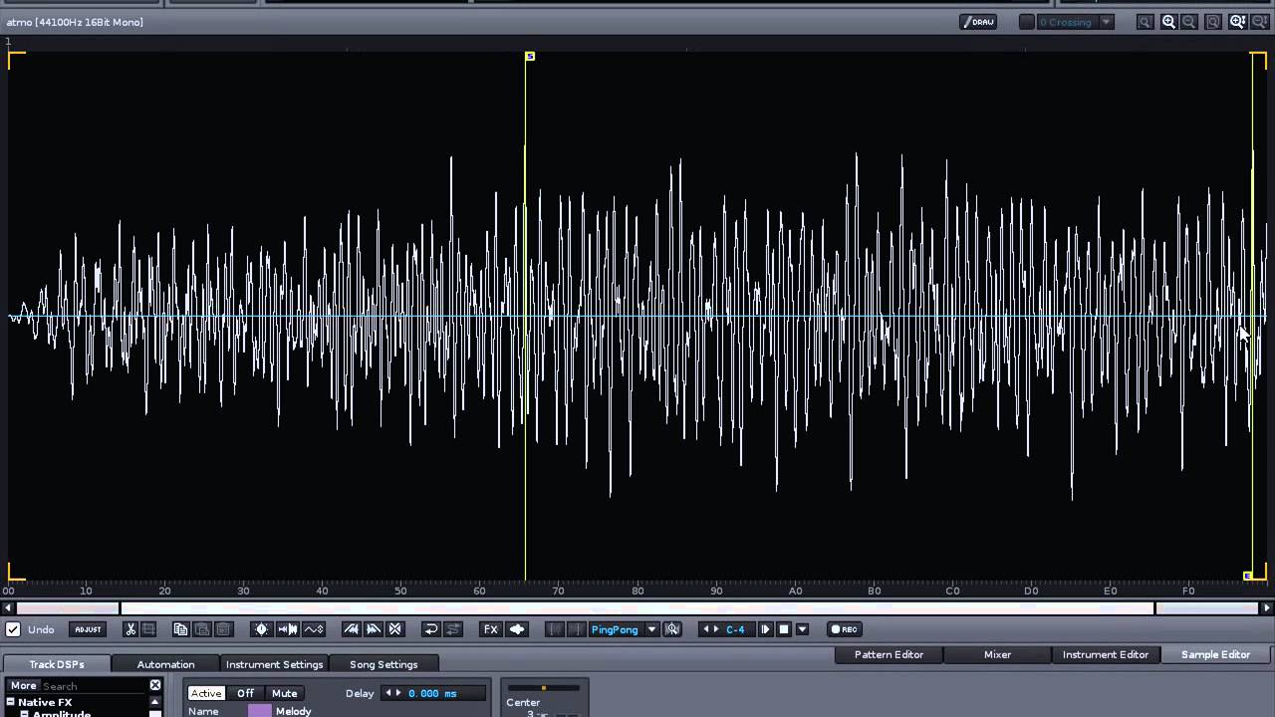The image size is (1275, 717).
Task: Set loop start with left bracket icon
Action: click(x=556, y=629)
